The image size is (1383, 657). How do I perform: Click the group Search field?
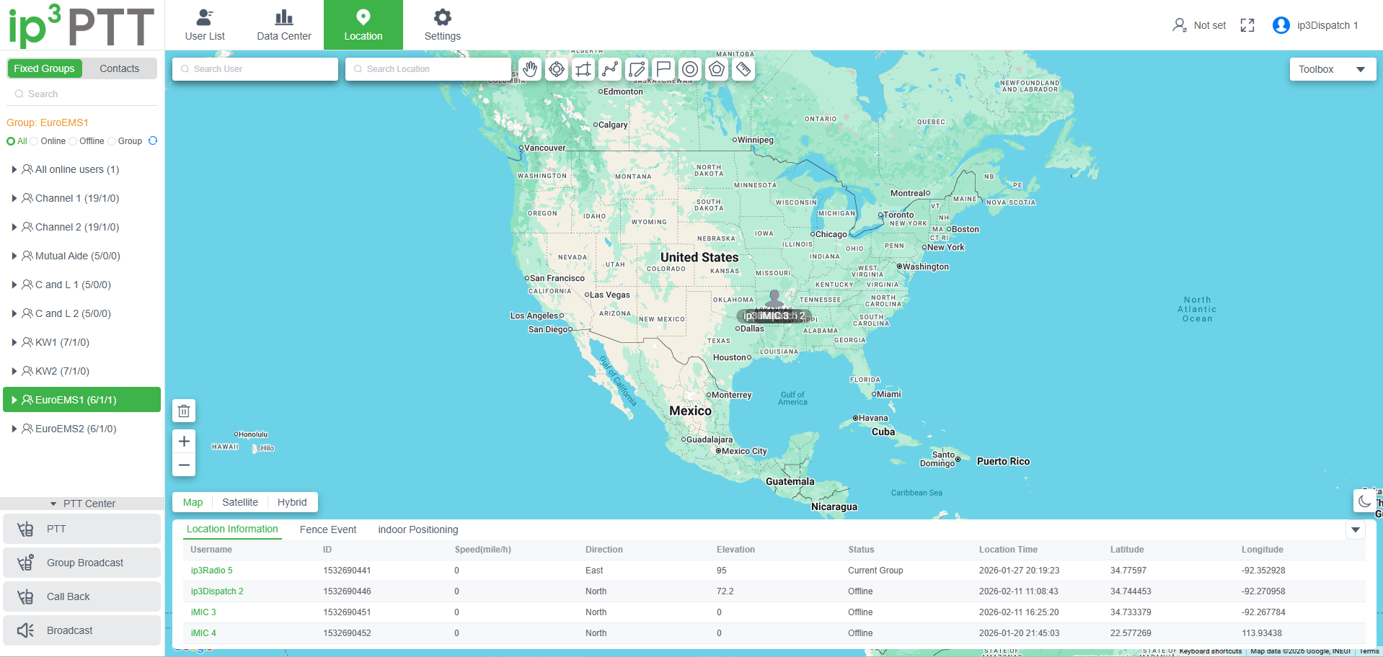(81, 94)
